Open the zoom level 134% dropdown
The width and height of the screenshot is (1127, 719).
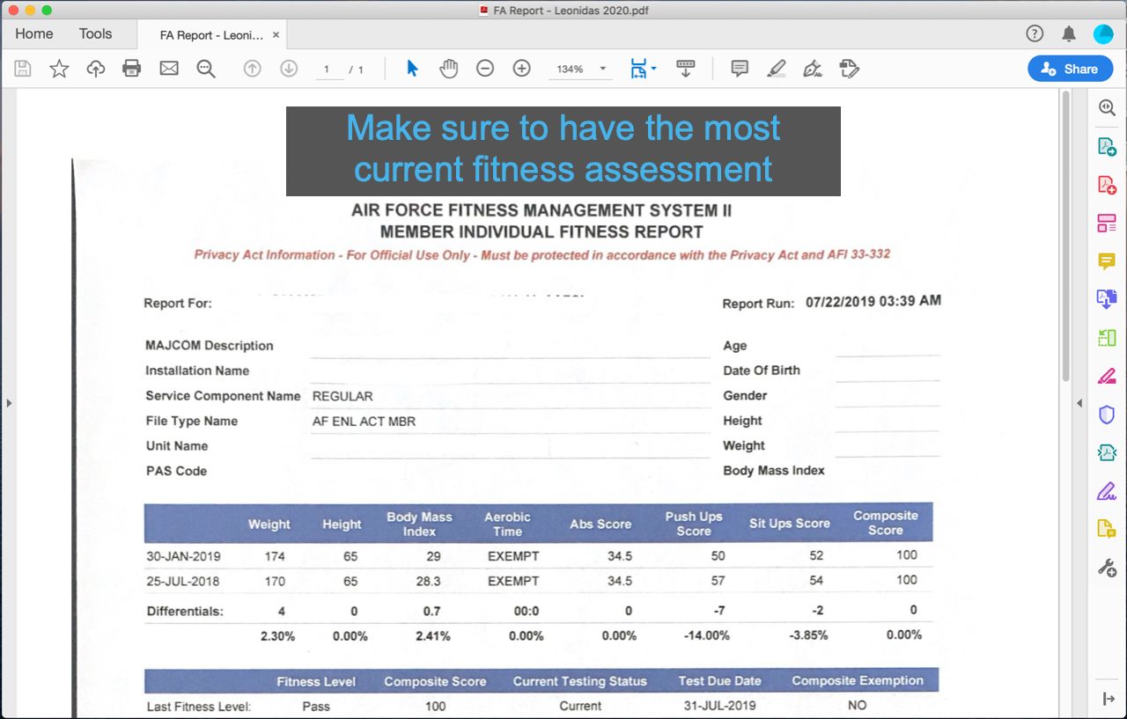pyautogui.click(x=580, y=69)
